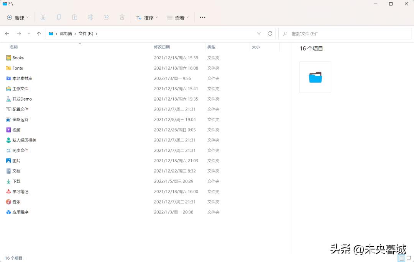
Task: Open the 文件 (E:) breadcrumb link
Action: click(x=86, y=34)
